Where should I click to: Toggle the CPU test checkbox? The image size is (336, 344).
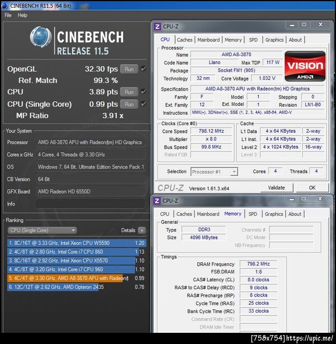click(143, 92)
